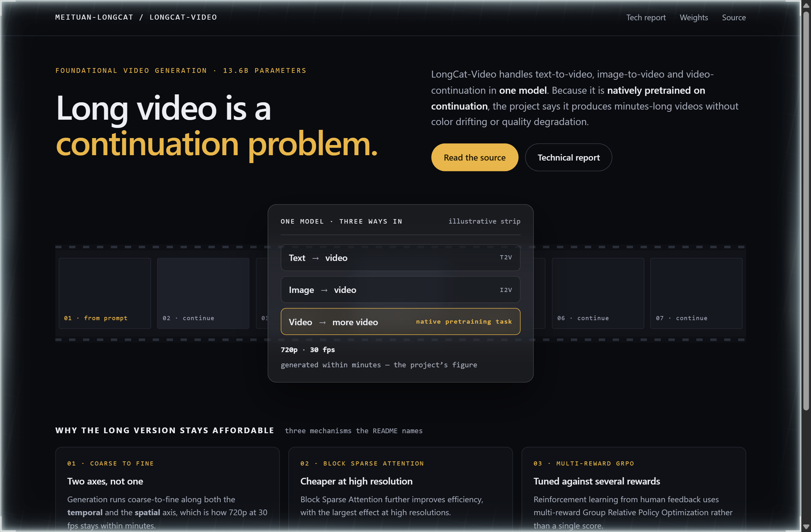This screenshot has height=532, width=811.
Task: Click film frame 01 · from prompt
Action: [105, 293]
